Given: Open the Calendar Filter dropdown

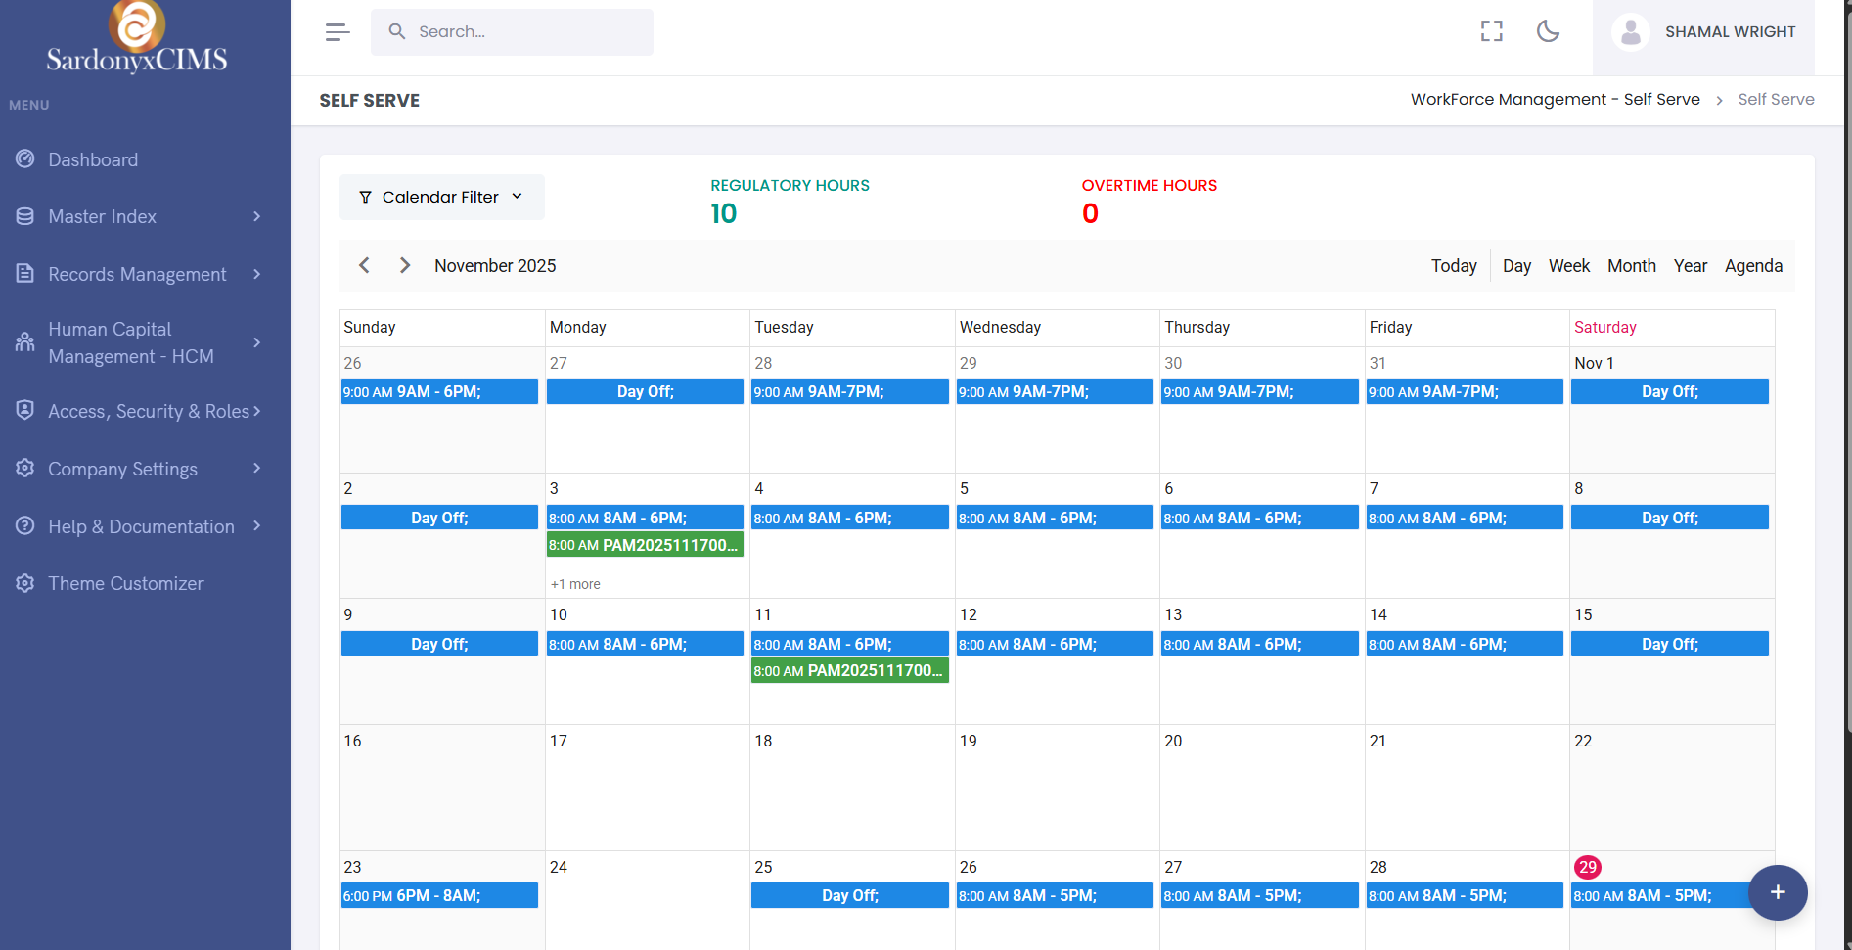Looking at the screenshot, I should click(x=441, y=197).
